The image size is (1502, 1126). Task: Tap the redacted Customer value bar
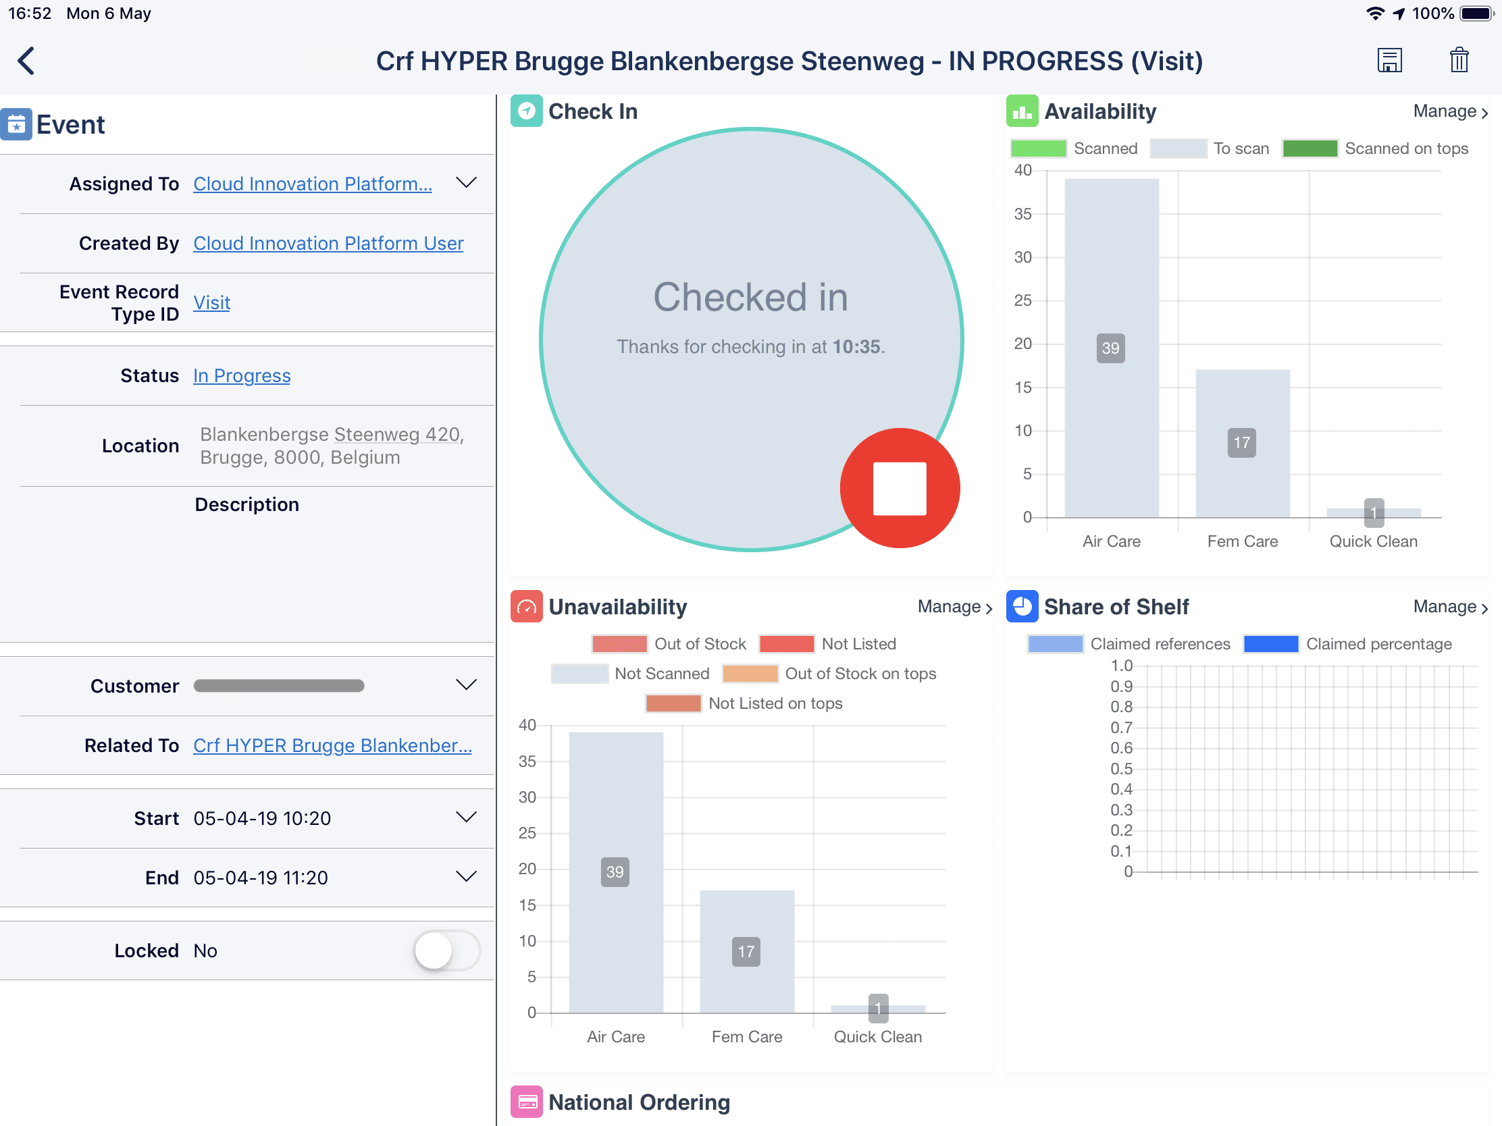279,685
